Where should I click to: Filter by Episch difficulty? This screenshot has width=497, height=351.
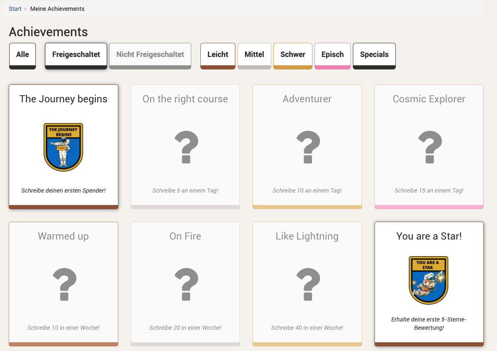(x=332, y=56)
